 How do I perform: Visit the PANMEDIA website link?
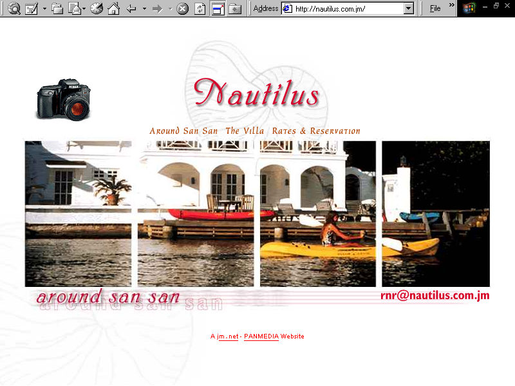tap(261, 336)
